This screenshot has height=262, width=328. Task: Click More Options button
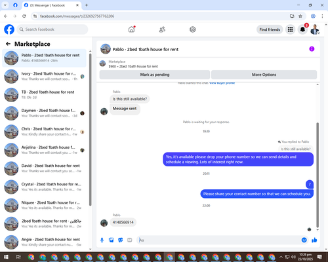(264, 75)
